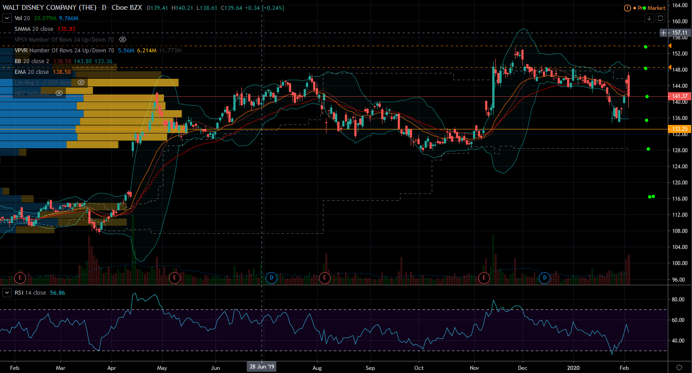Screen dimensions: 692x373
Task: Click the 100.00 price scale label
Action: [680, 263]
